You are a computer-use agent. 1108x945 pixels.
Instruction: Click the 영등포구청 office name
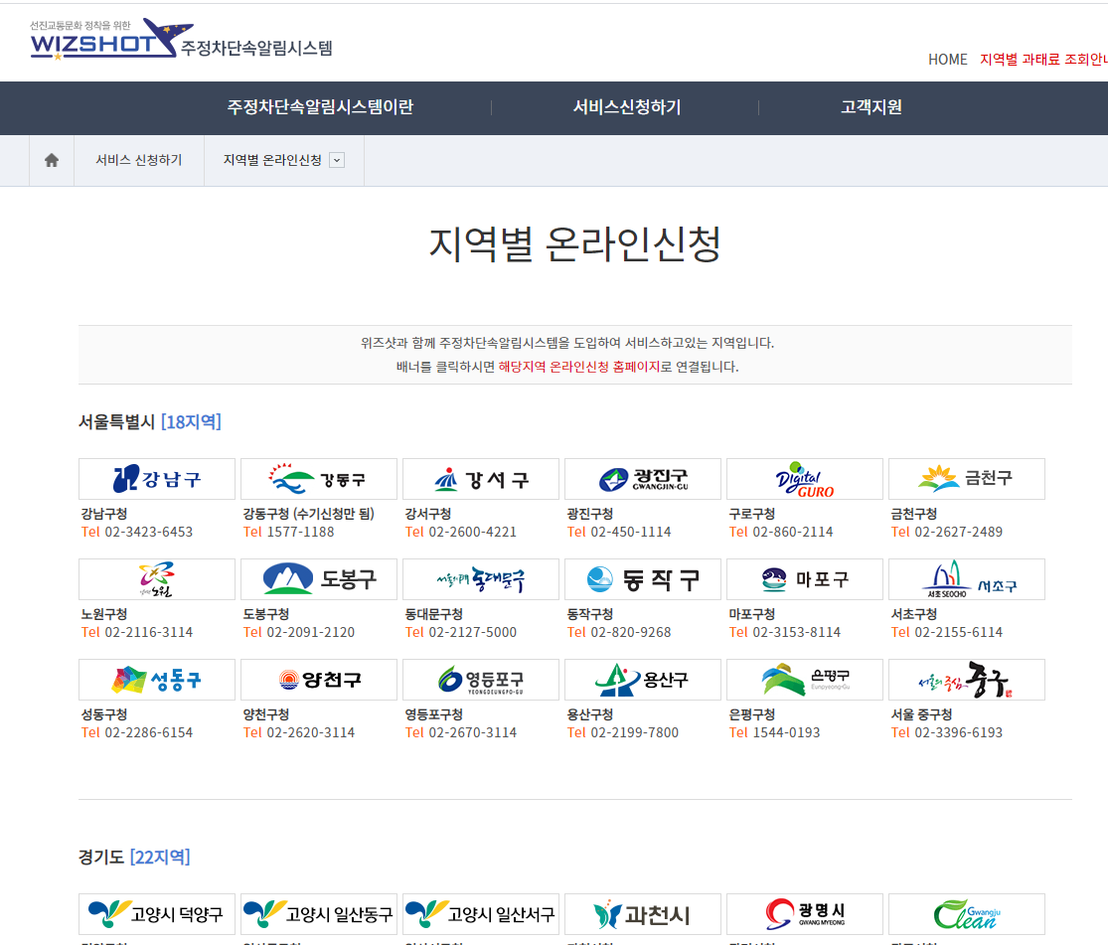434,714
